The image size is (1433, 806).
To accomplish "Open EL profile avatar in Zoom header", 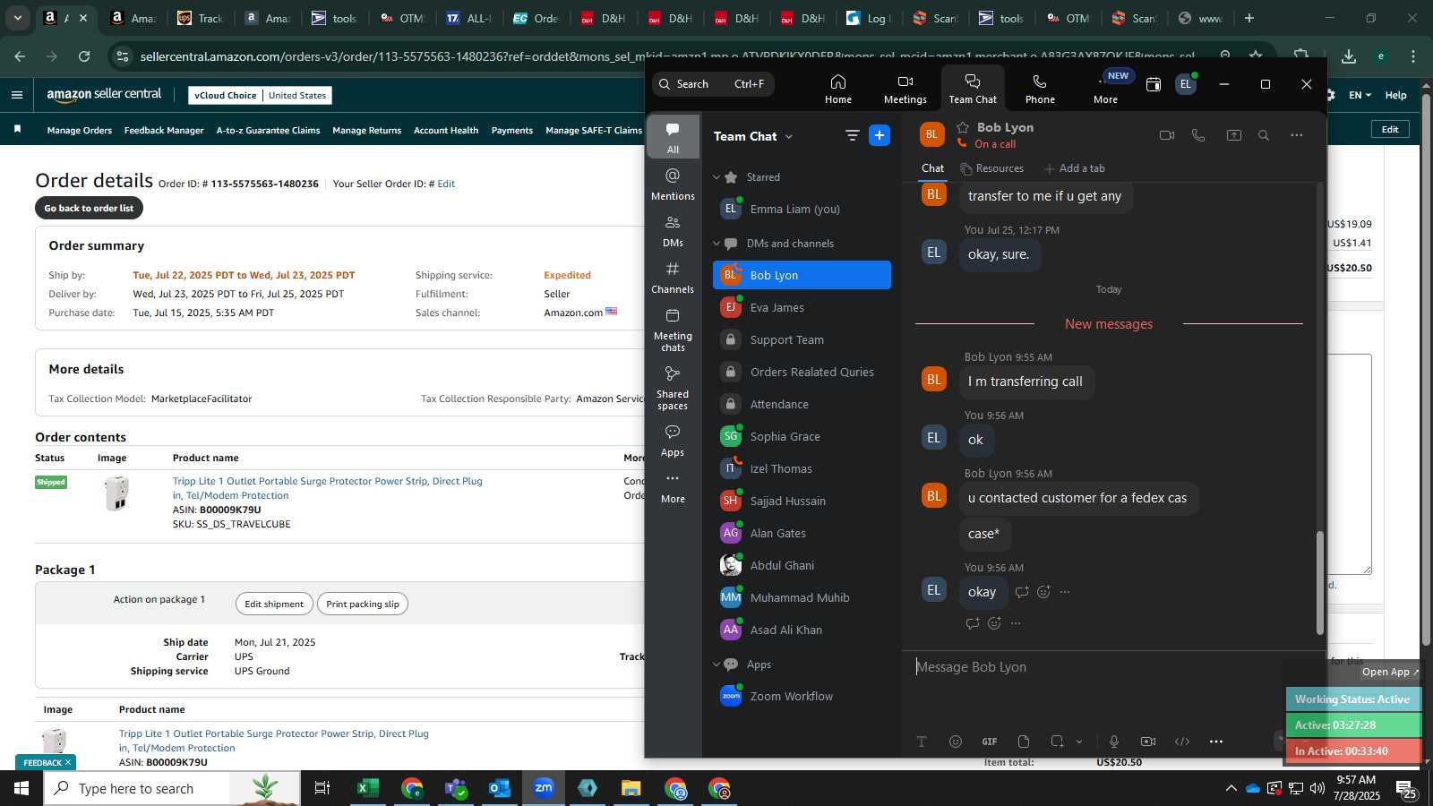I will tap(1186, 84).
